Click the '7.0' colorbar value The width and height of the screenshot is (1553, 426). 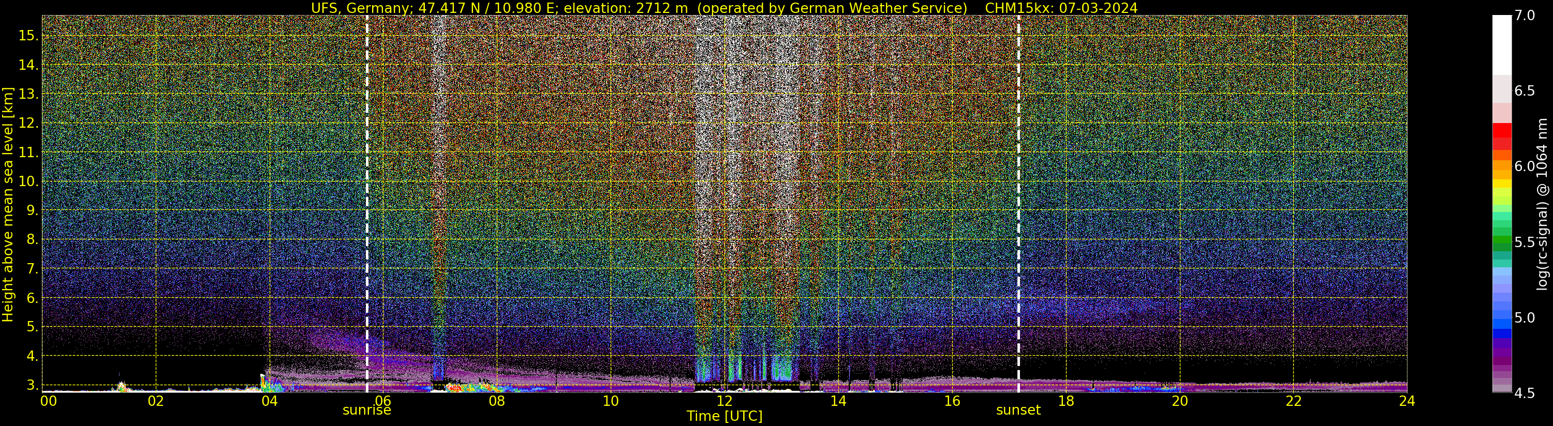(1525, 16)
